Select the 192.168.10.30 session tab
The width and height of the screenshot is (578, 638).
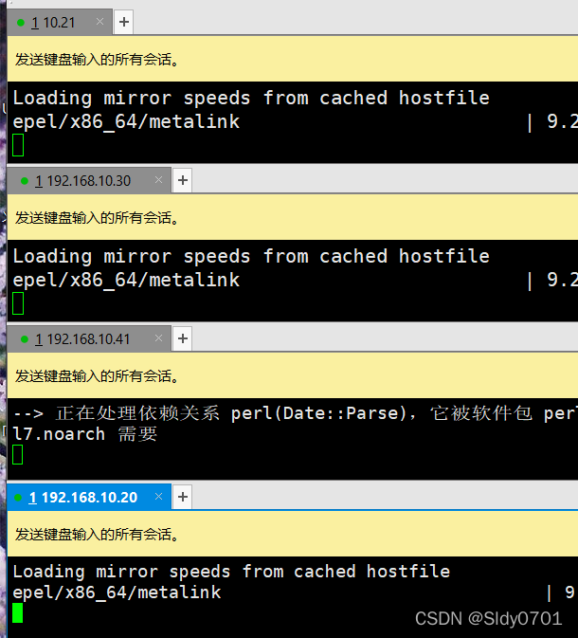(89, 180)
